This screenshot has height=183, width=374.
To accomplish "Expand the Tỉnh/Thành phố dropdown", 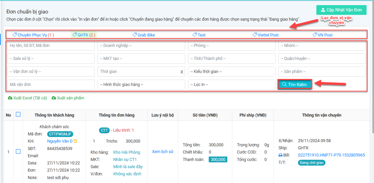I will pos(232,58).
